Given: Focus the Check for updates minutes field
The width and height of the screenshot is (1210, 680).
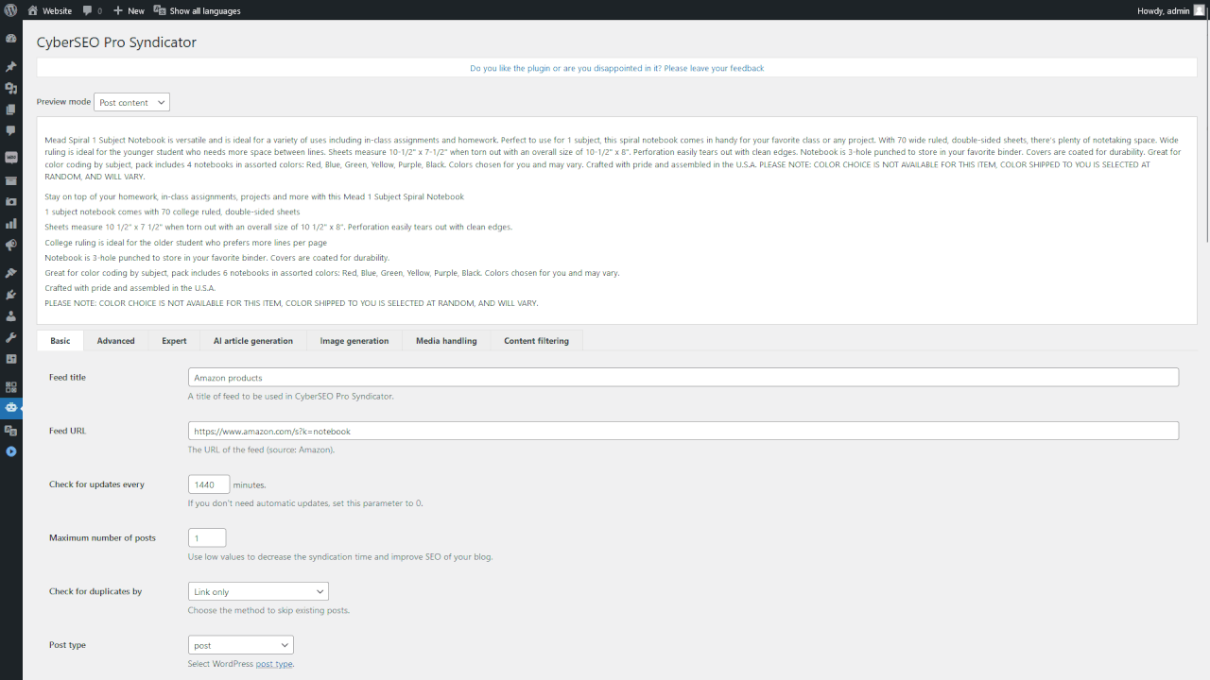Looking at the screenshot, I should tap(209, 484).
